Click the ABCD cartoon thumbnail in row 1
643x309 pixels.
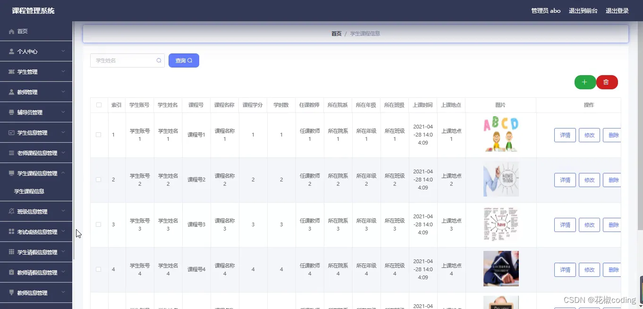pyautogui.click(x=501, y=135)
